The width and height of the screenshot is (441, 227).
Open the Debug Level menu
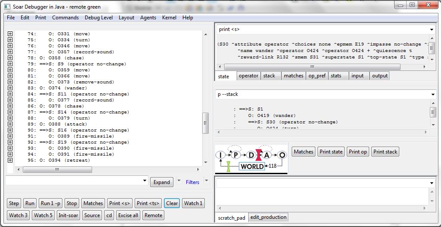pyautogui.click(x=99, y=18)
